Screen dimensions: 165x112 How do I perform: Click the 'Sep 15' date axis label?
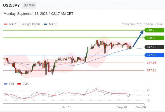[67, 107]
